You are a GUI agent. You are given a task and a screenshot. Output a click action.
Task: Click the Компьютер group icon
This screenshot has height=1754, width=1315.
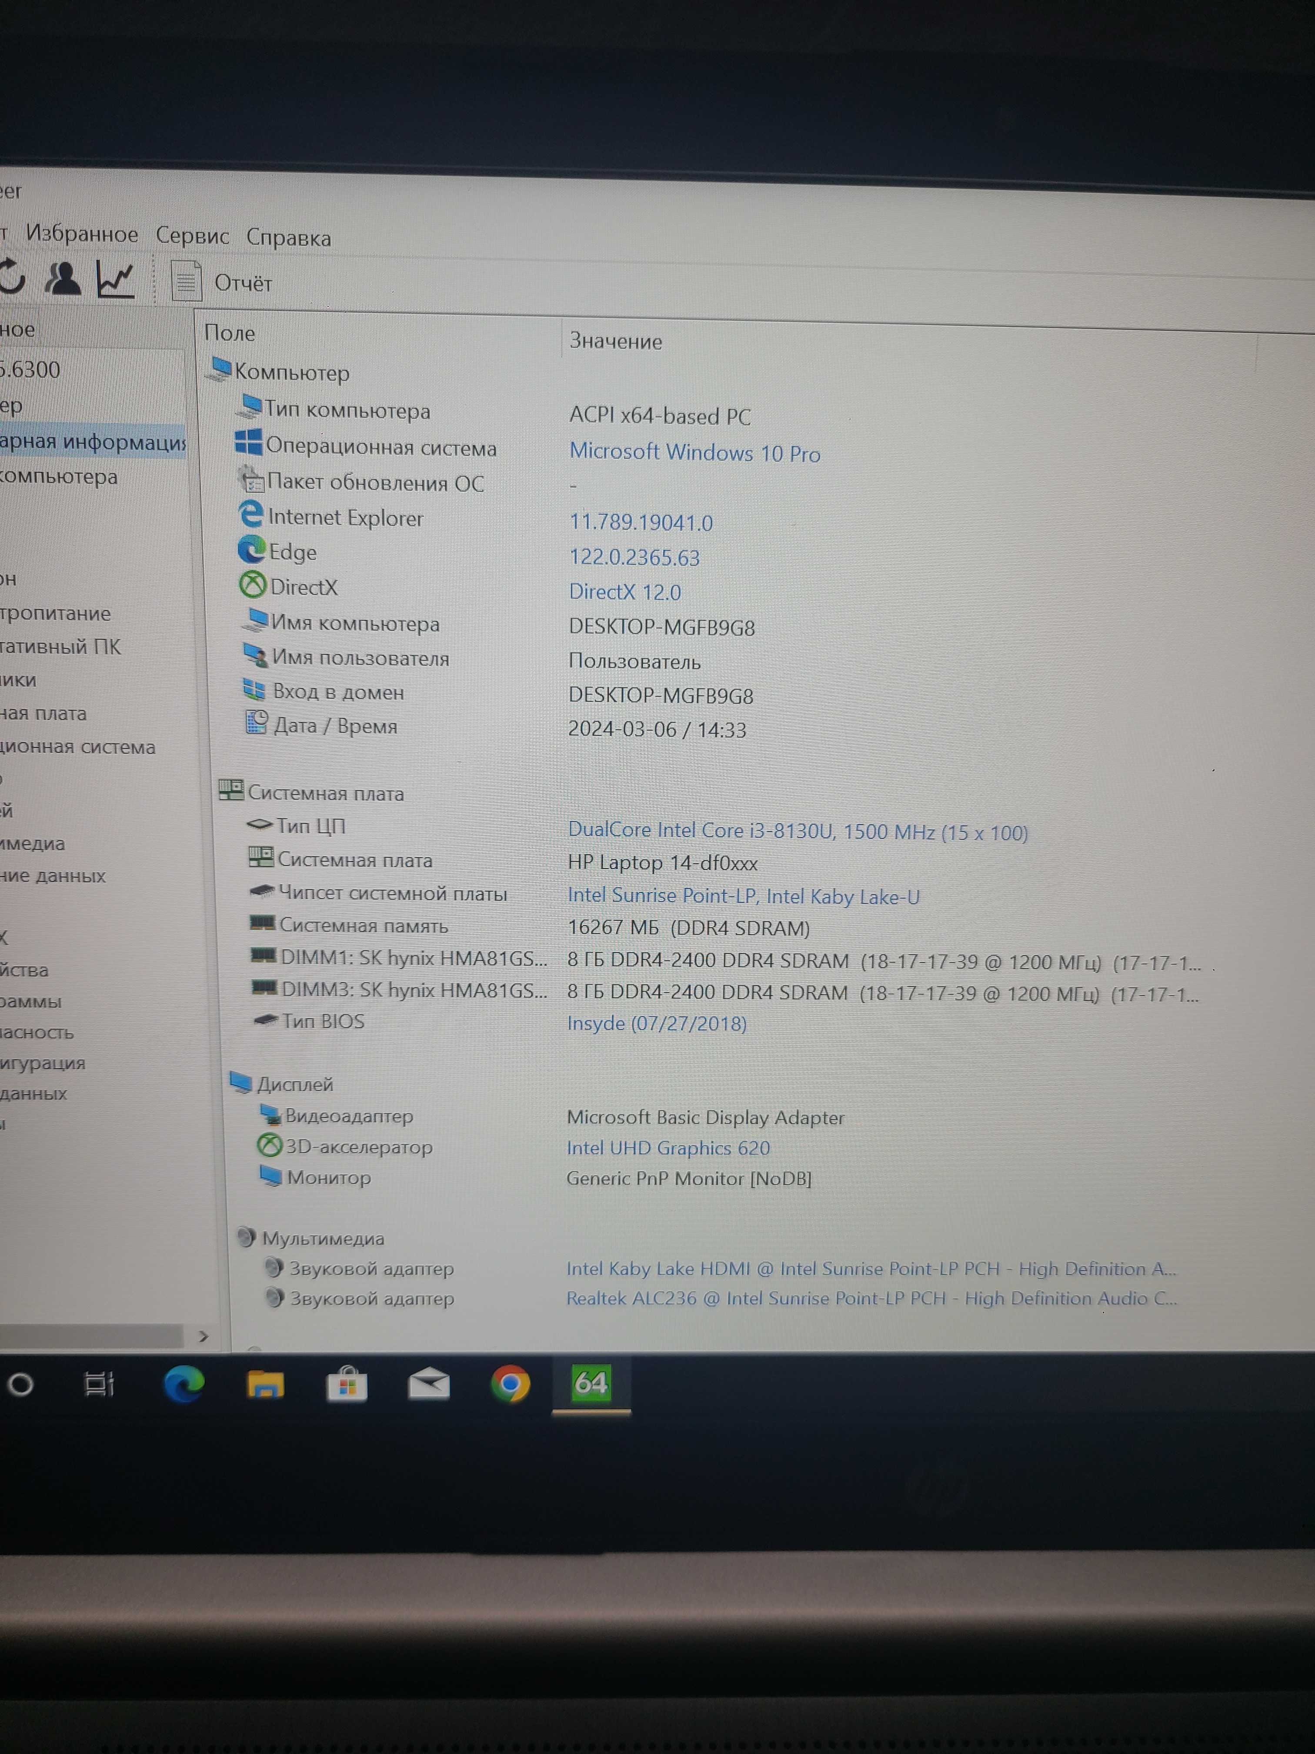219,369
